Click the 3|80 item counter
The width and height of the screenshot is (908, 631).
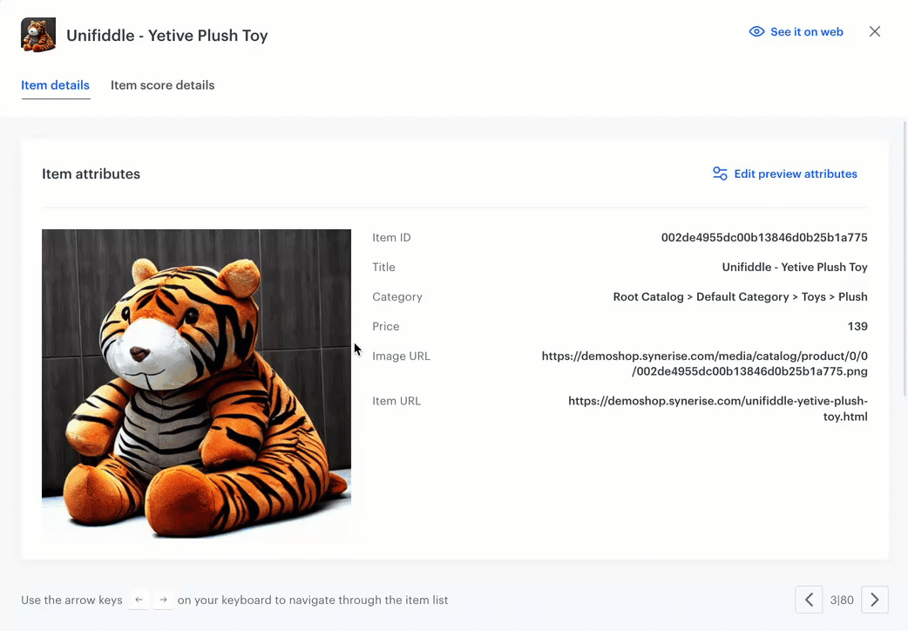[842, 600]
